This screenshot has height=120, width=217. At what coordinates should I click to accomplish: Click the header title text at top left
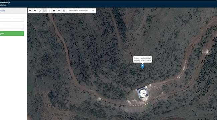click(5, 4)
